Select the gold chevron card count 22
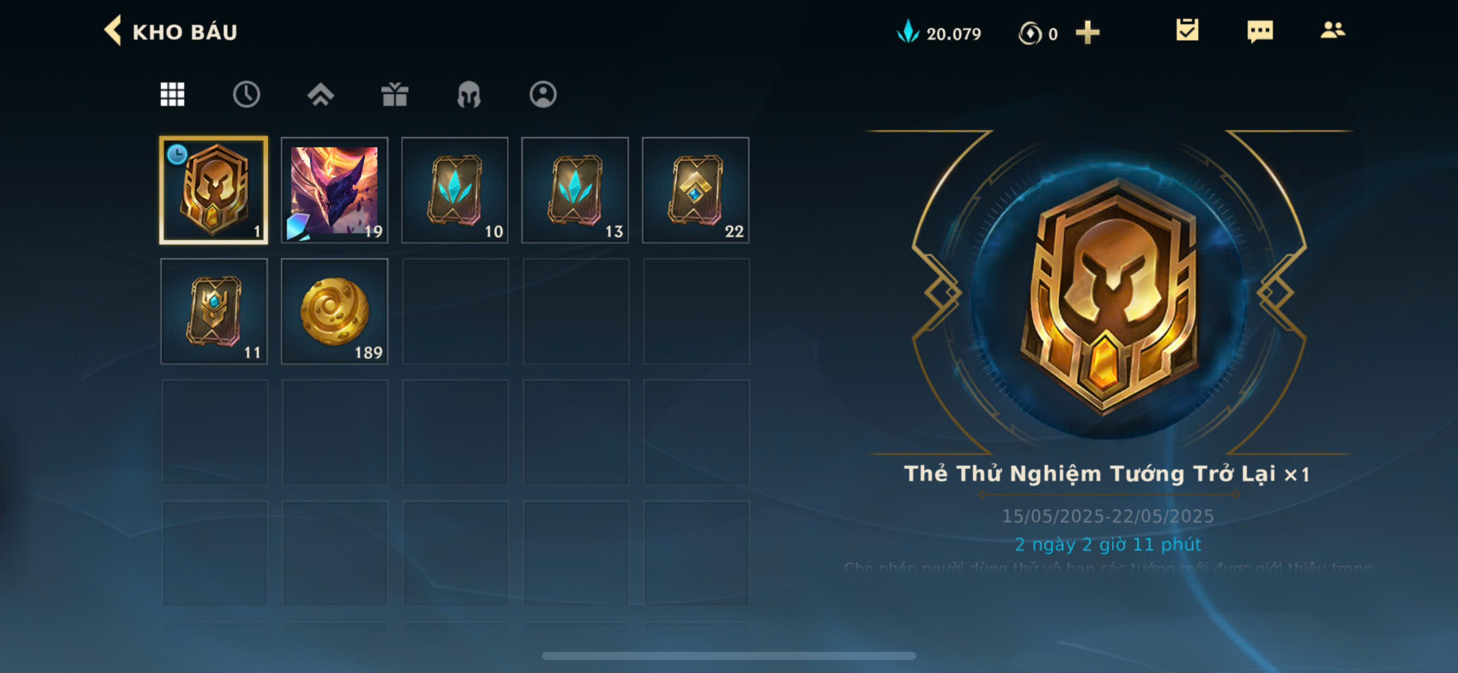1458x673 pixels. (x=695, y=191)
